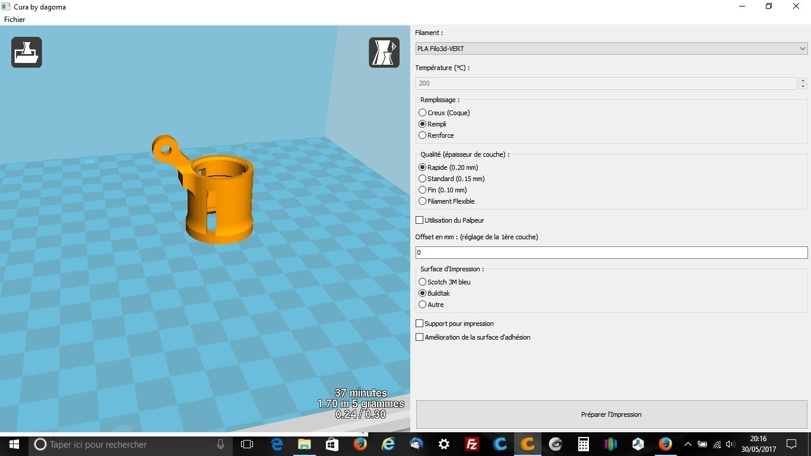Select the Renforce fill option
The width and height of the screenshot is (811, 456).
[x=436, y=135]
